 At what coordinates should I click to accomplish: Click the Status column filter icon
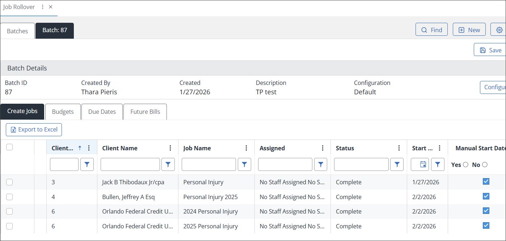397,164
